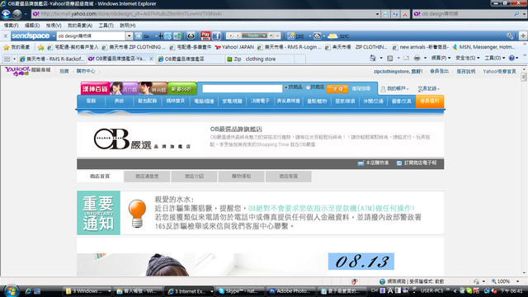This screenshot has height=297, width=528.
Task: Click the new arrivals favorites link
Action: point(421,47)
